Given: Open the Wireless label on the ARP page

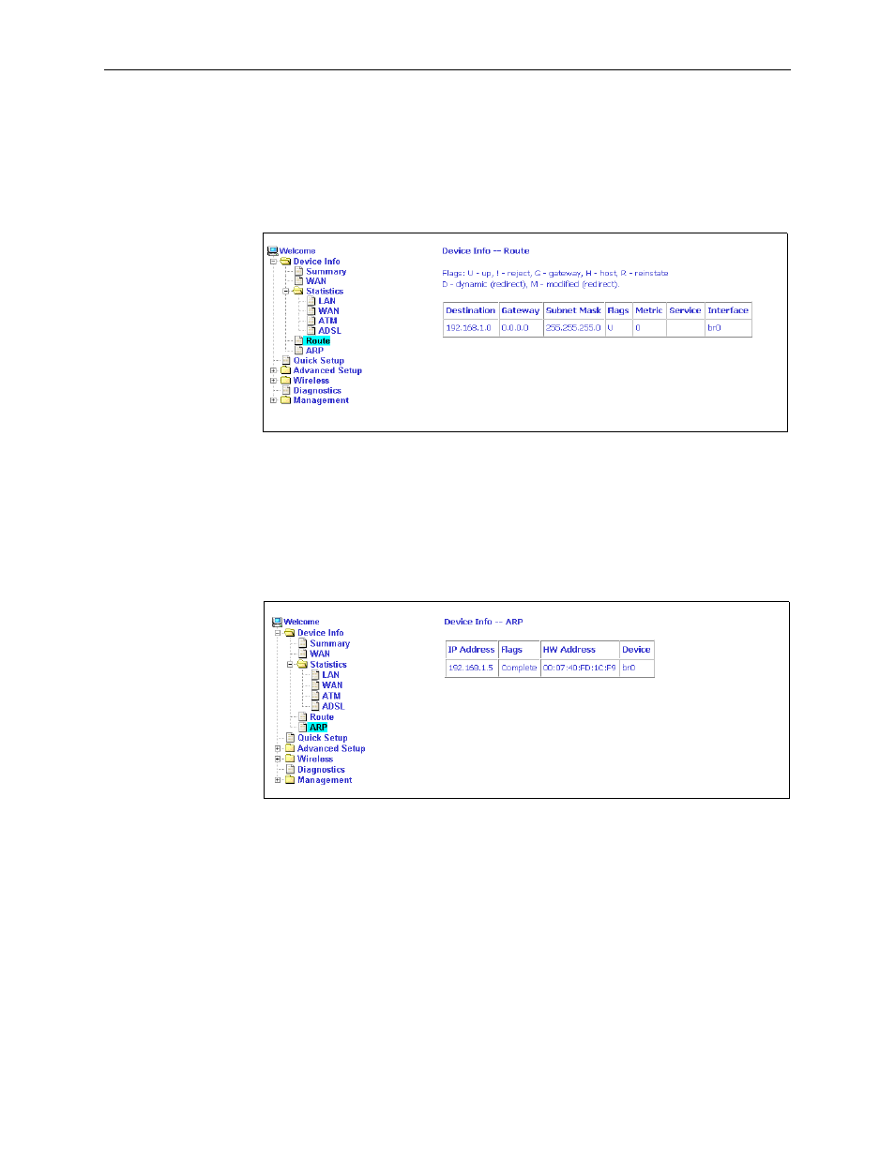Looking at the screenshot, I should (x=315, y=759).
